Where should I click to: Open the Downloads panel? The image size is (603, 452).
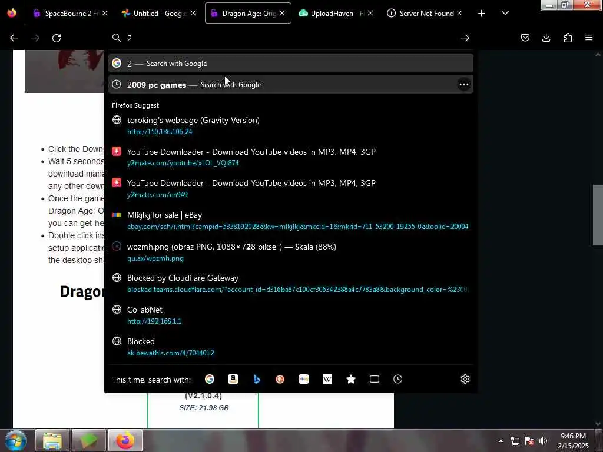[x=546, y=38]
